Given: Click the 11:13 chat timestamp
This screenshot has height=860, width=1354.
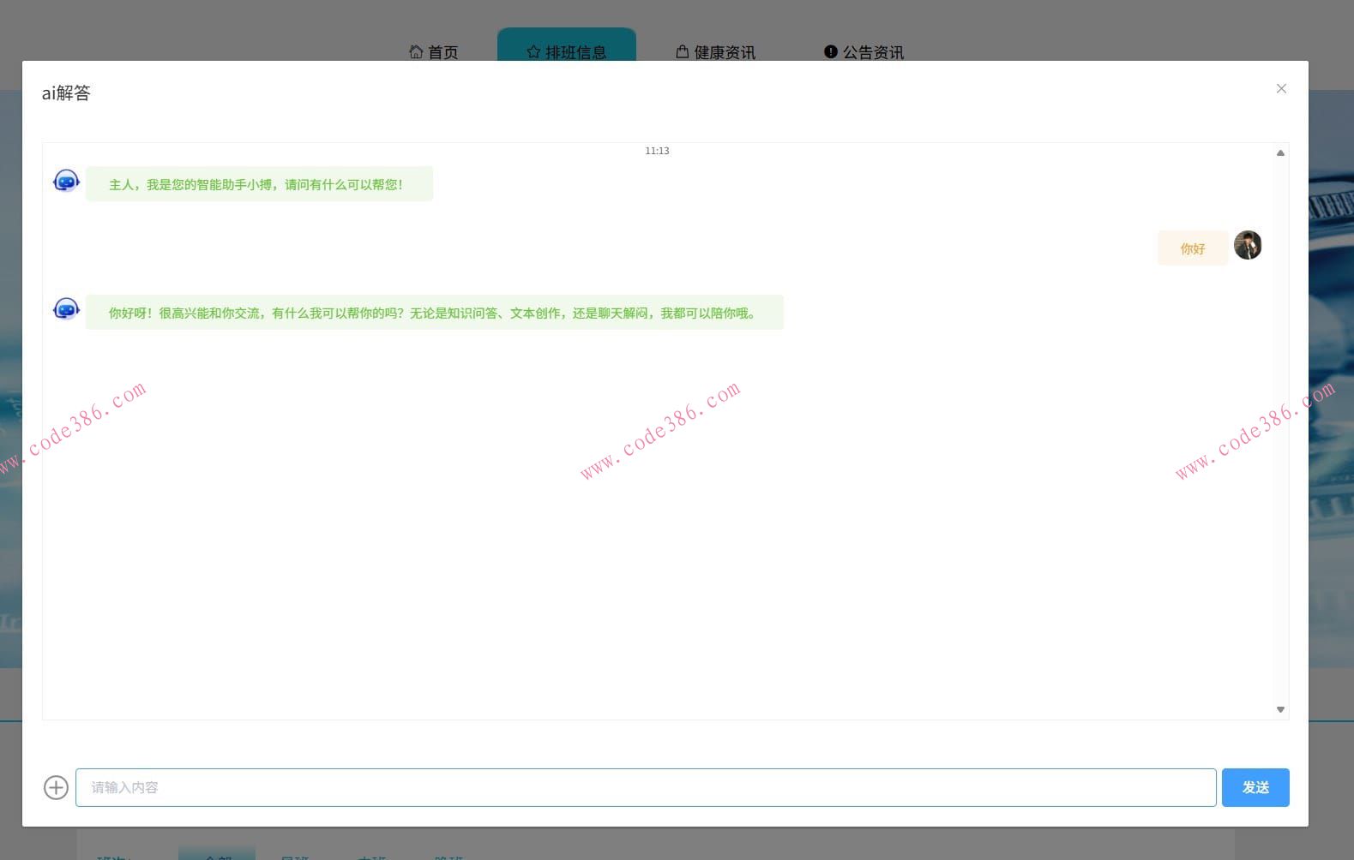Looking at the screenshot, I should point(657,151).
